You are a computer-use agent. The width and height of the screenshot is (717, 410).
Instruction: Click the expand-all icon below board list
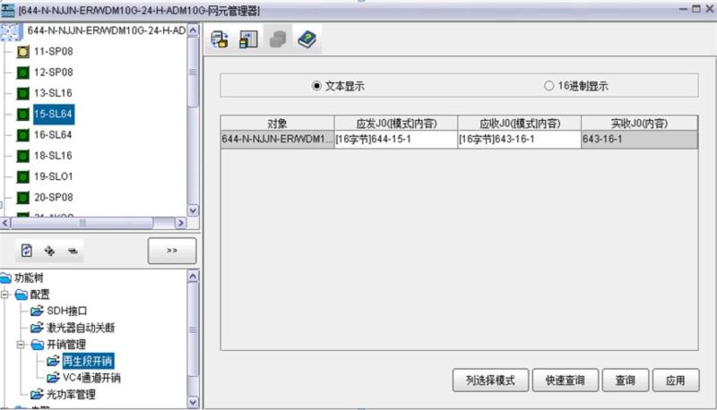coord(49,252)
